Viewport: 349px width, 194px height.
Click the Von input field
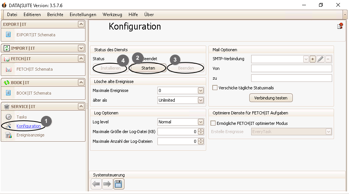click(291, 68)
